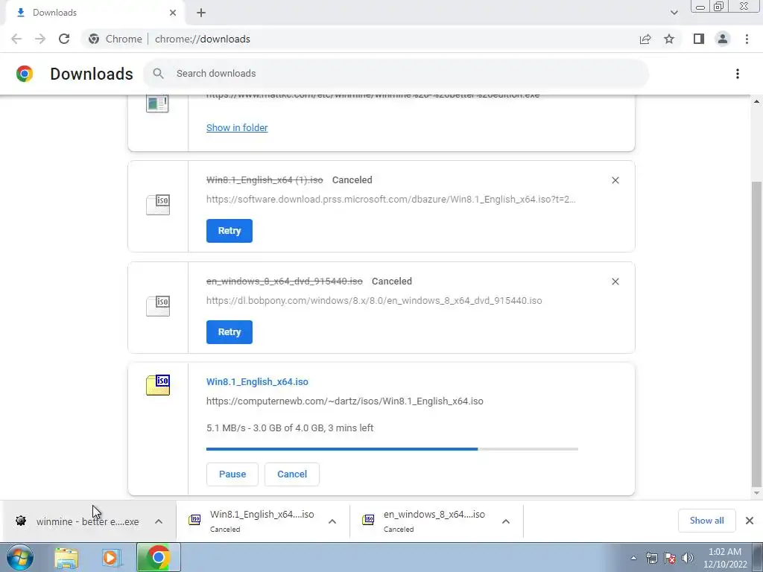The height and width of the screenshot is (572, 763).
Task: Pause the Win8.1_English_x64.iso download
Action: (x=232, y=474)
